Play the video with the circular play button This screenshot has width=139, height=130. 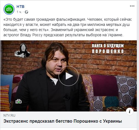[69, 76]
